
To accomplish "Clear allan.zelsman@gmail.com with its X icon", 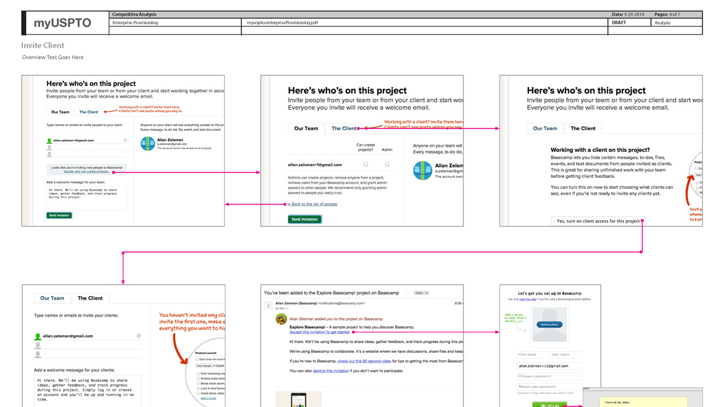I will pos(139,336).
